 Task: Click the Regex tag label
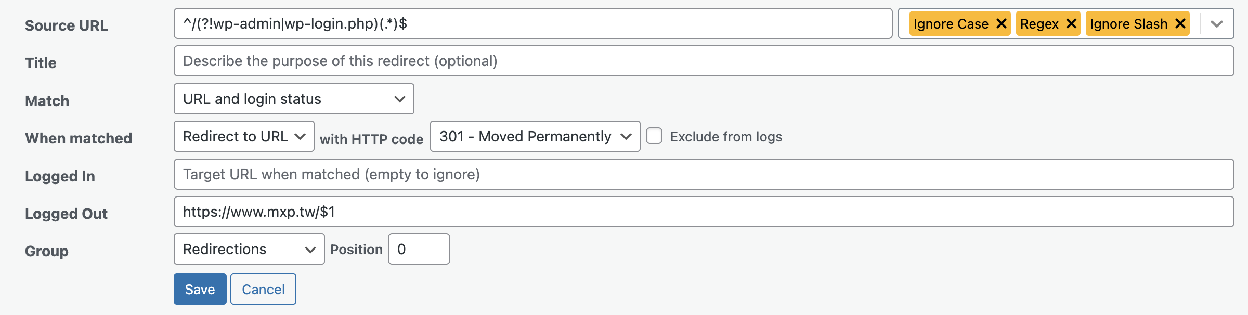tap(1039, 24)
